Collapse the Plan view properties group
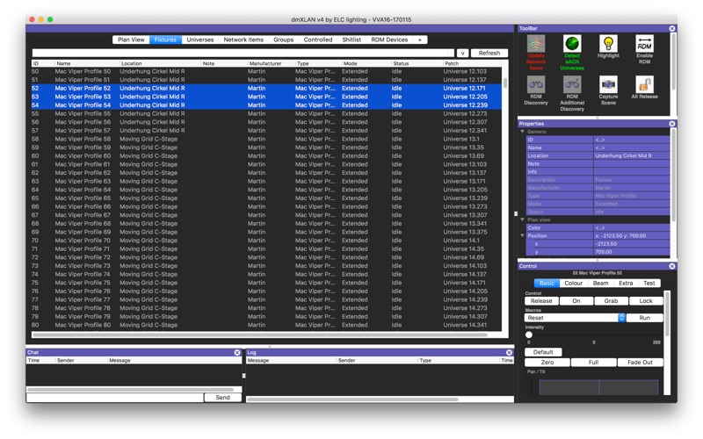Screen dimensions: 703x439 [522, 220]
